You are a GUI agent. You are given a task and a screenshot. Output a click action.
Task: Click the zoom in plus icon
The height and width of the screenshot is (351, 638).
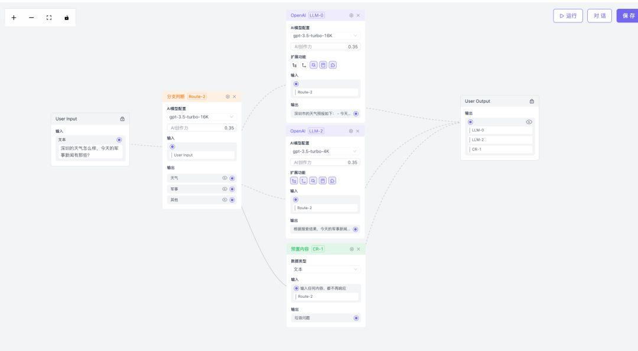pos(14,18)
